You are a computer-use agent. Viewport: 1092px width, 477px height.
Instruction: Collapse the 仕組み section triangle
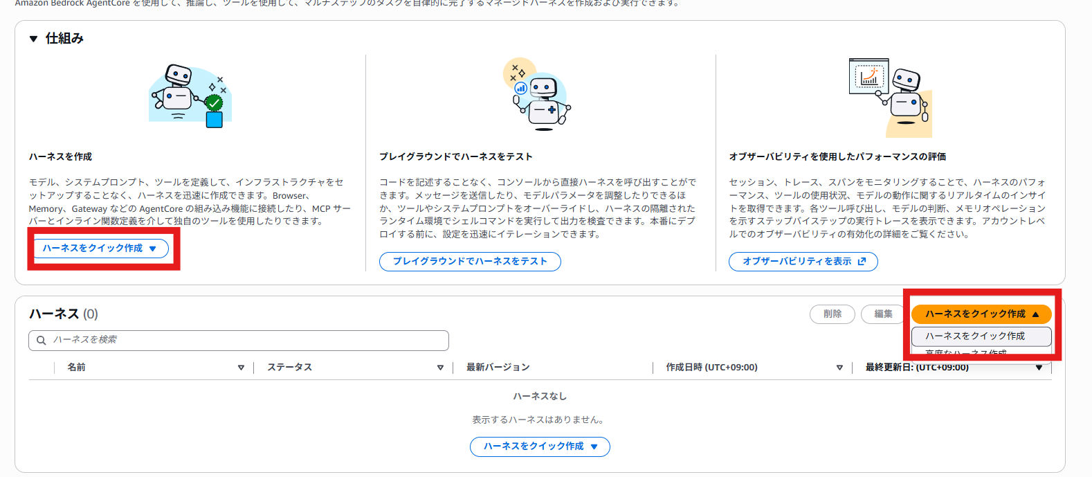[33, 39]
